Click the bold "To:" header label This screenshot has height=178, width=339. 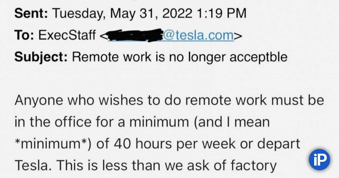point(24,36)
